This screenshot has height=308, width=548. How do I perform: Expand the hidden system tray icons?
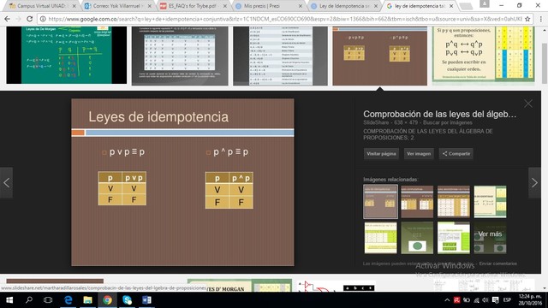coord(447,300)
